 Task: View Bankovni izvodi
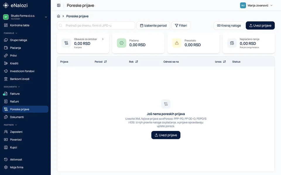click(25, 79)
